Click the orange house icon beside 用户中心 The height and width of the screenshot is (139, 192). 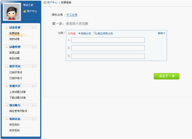coord(25,11)
